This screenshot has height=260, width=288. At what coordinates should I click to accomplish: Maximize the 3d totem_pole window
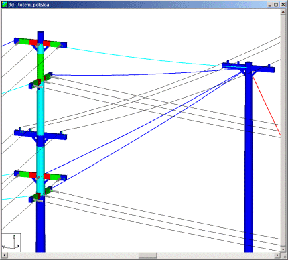pos(276,5)
